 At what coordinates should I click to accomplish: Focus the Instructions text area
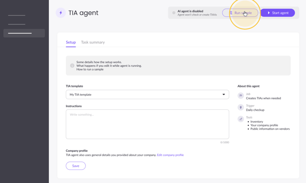(147, 124)
